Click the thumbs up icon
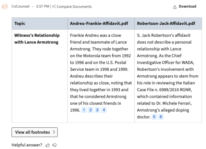The image size is (206, 149). coord(47,145)
